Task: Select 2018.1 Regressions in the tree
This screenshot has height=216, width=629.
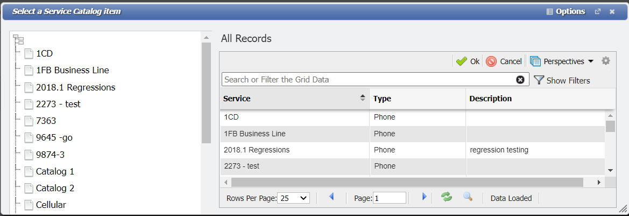Action: pyautogui.click(x=75, y=87)
